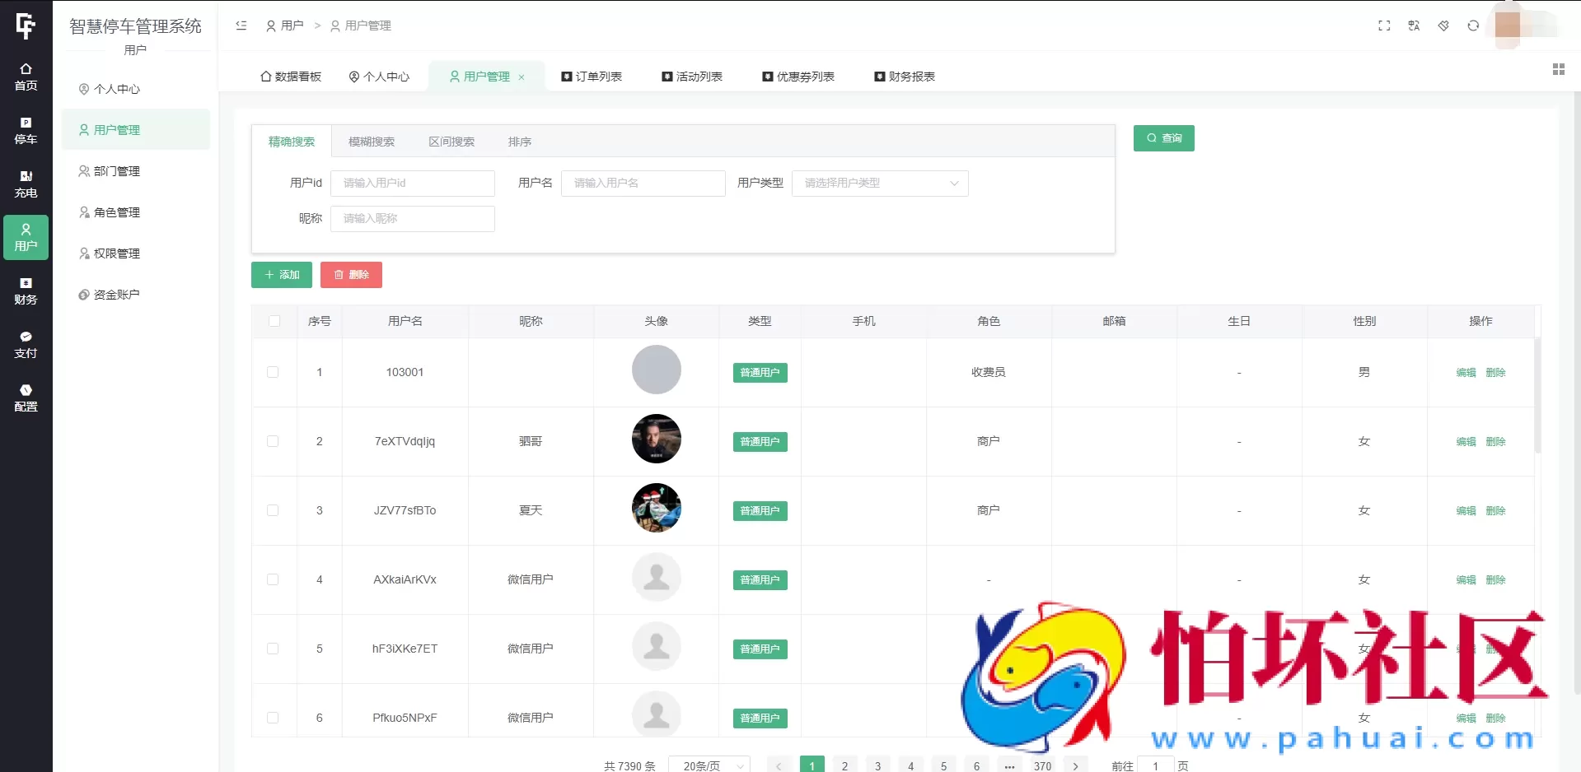Click the refresh icon in the header
Image resolution: width=1581 pixels, height=772 pixels.
click(x=1472, y=26)
